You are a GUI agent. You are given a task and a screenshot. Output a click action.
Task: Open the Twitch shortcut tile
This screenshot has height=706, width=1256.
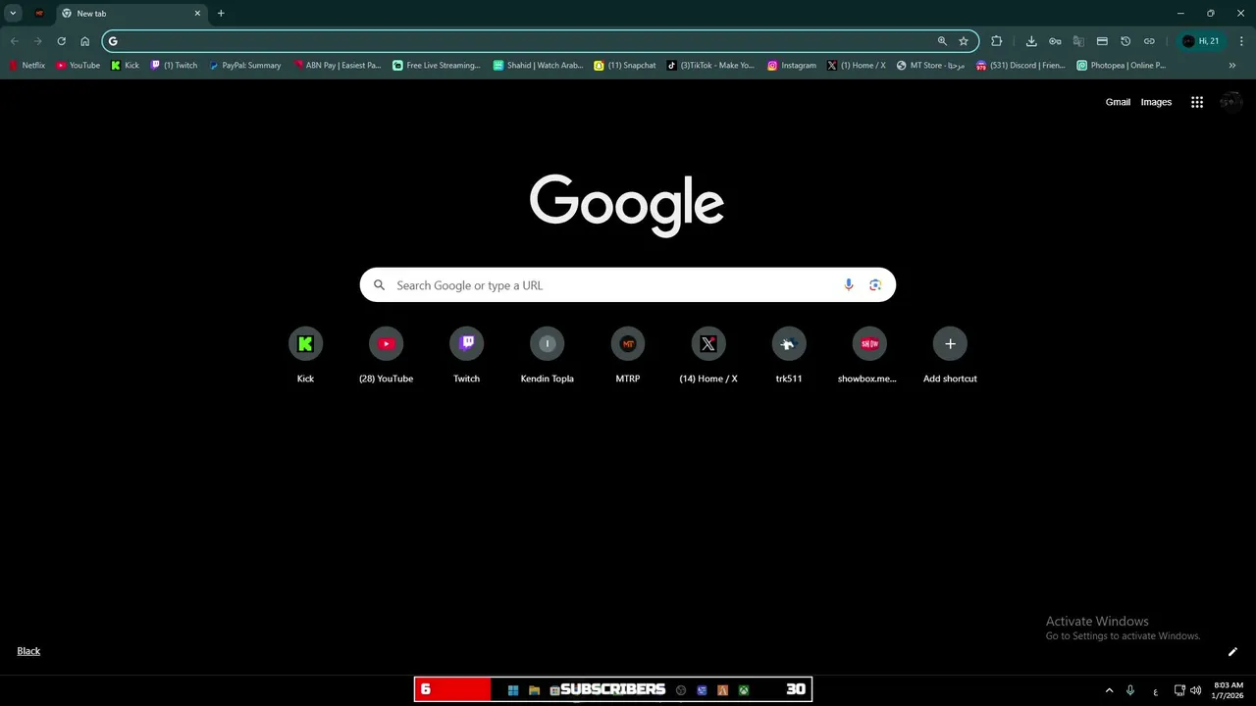click(x=466, y=356)
